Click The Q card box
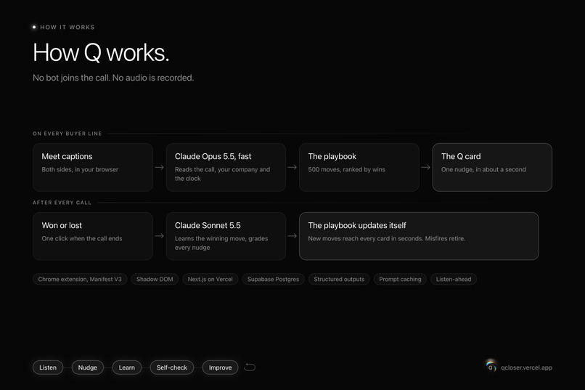 click(x=492, y=167)
